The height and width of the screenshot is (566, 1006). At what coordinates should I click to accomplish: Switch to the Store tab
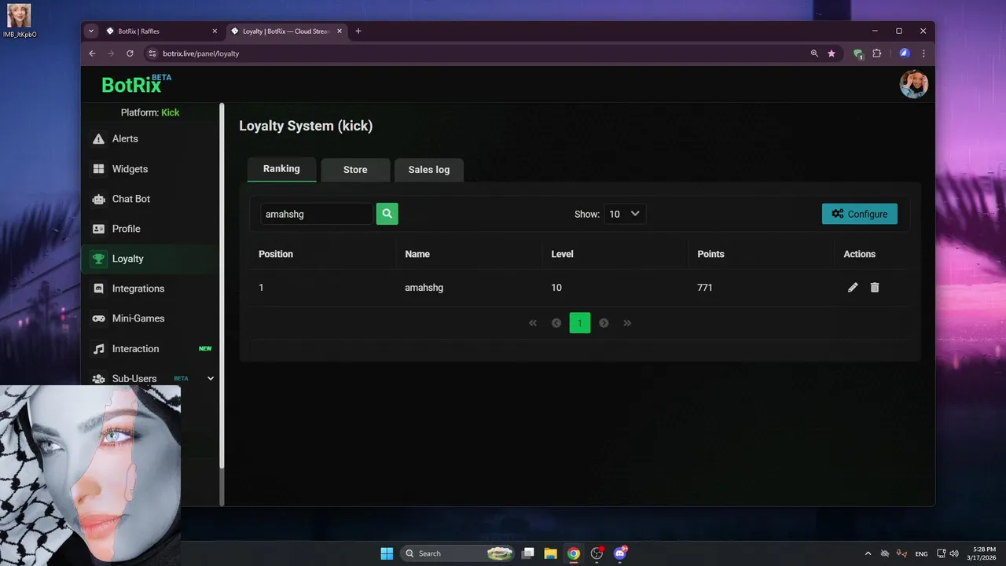(x=355, y=170)
